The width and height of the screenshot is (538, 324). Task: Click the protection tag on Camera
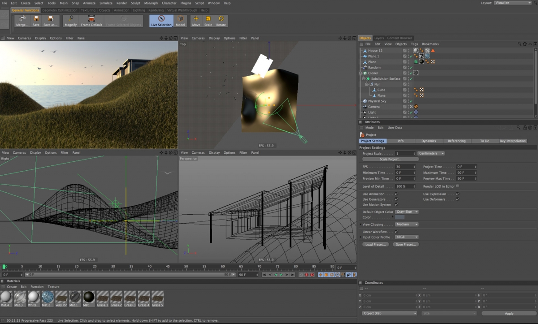(416, 107)
